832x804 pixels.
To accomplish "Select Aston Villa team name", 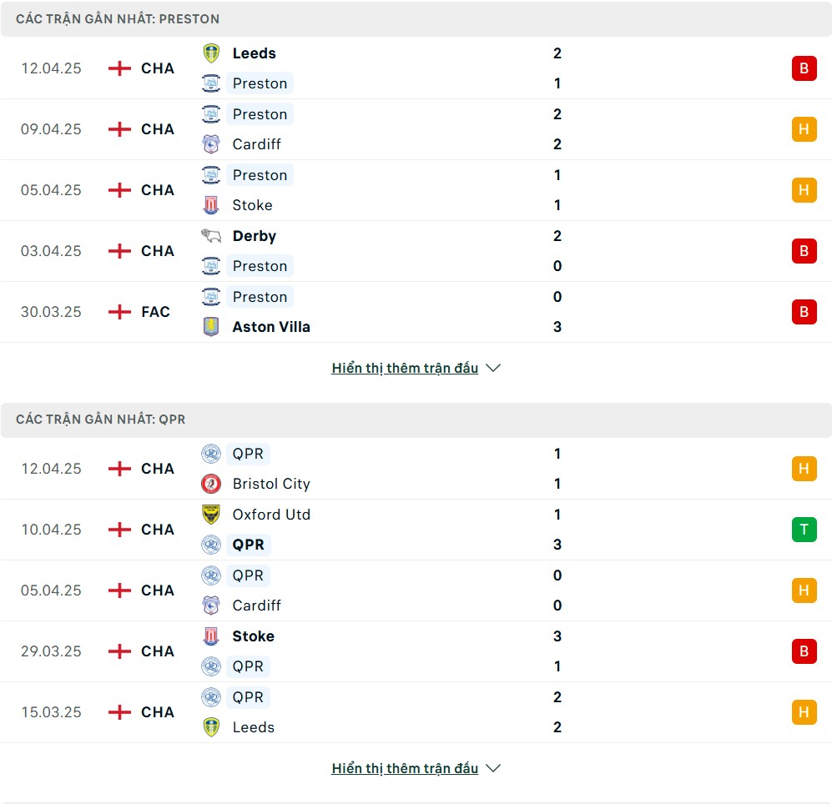I will pos(271,327).
